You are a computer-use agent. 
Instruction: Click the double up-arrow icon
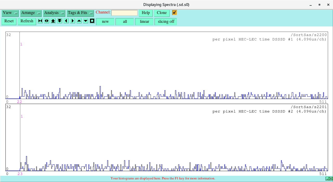pyautogui.click(x=53, y=21)
